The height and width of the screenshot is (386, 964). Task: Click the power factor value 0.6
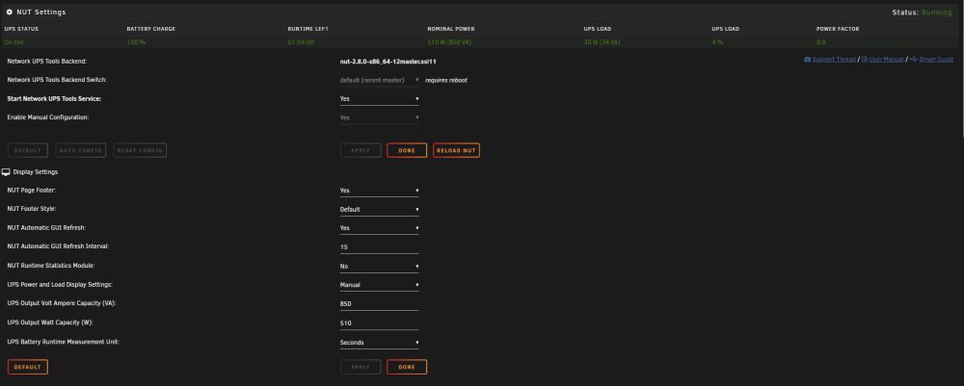820,42
